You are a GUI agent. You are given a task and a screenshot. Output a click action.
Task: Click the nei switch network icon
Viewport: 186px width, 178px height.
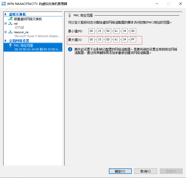(x=10, y=23)
